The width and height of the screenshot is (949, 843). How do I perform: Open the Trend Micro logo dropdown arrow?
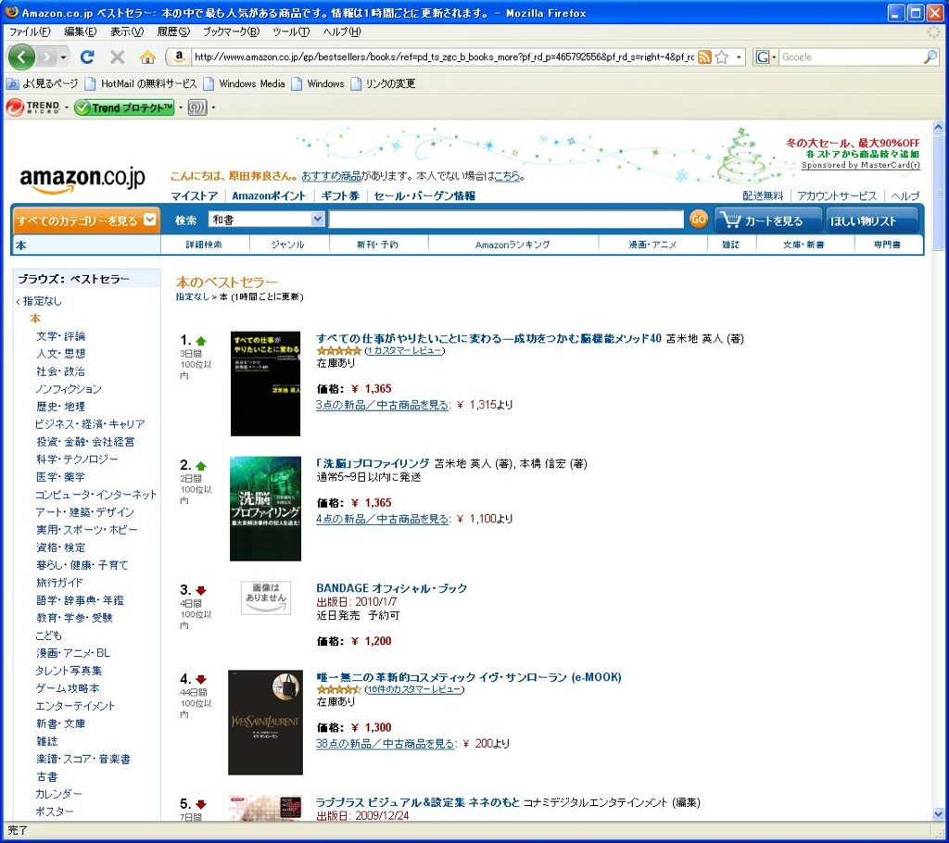pyautogui.click(x=67, y=107)
